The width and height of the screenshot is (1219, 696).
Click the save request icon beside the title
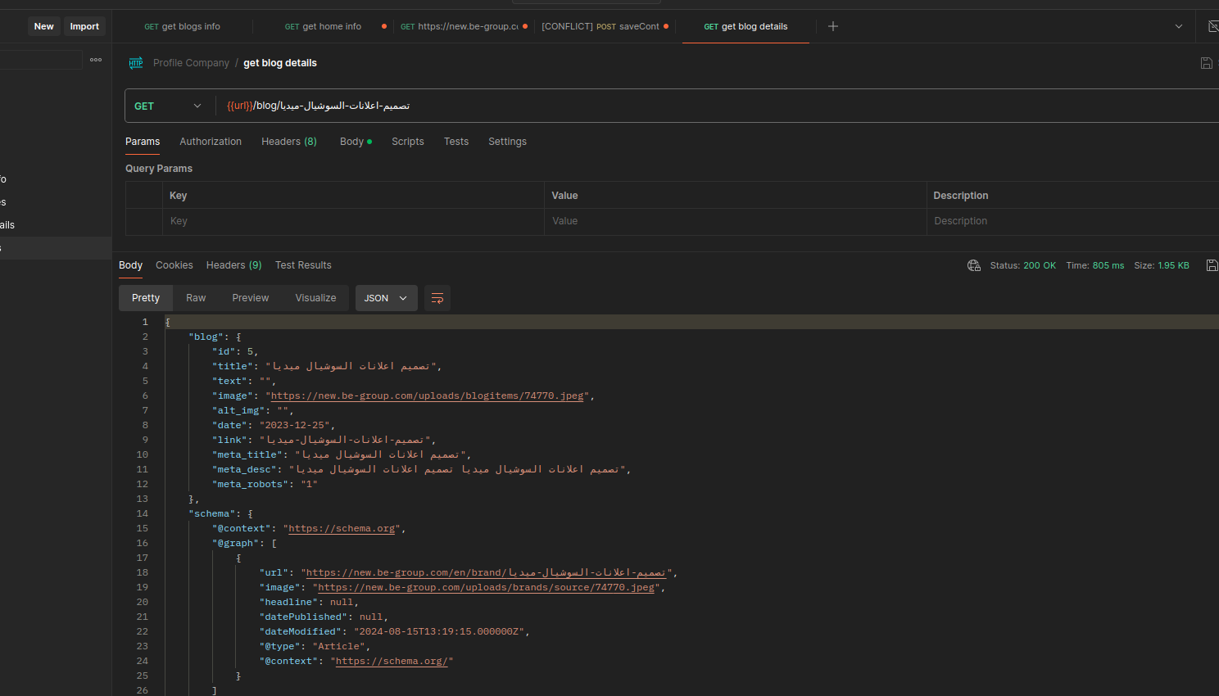click(x=1206, y=63)
